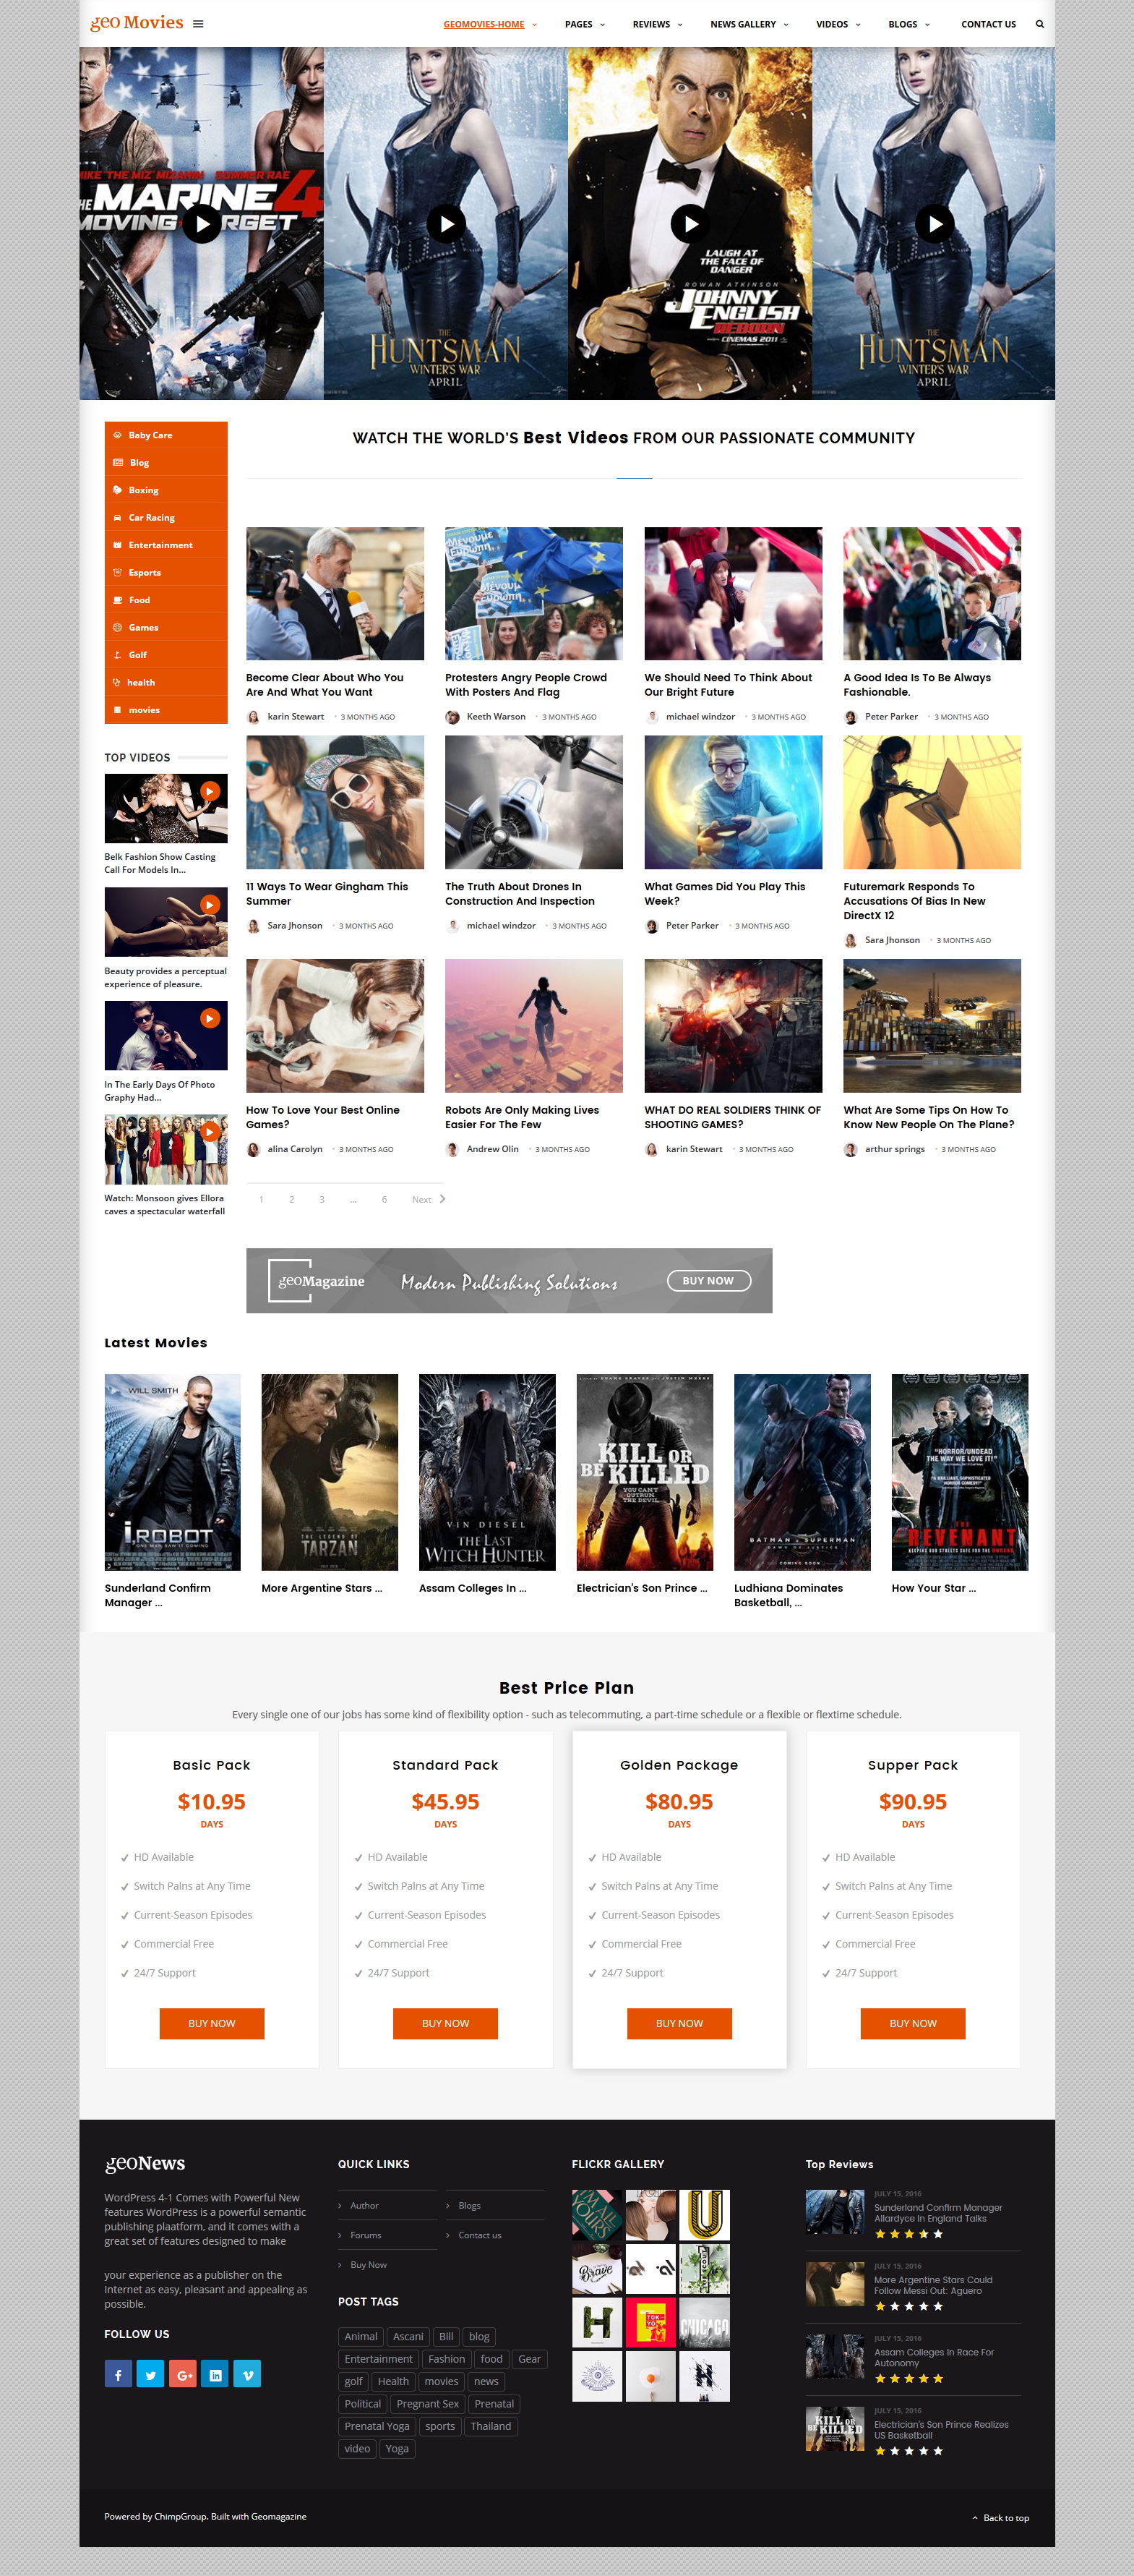Open the CHICAGO Flickr gallery image
Screen dimensions: 1134x2576
pos(705,2322)
